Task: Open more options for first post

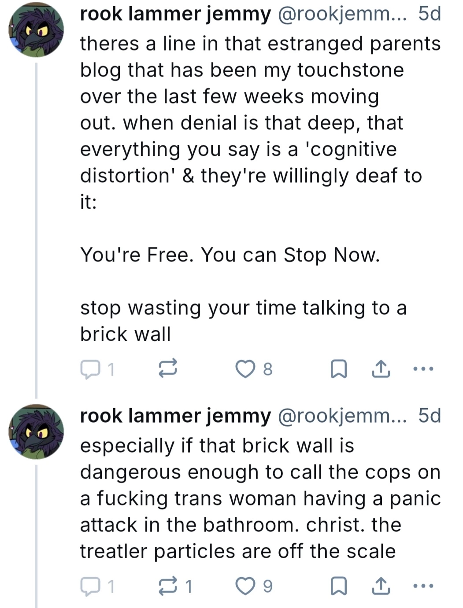Action: [424, 369]
